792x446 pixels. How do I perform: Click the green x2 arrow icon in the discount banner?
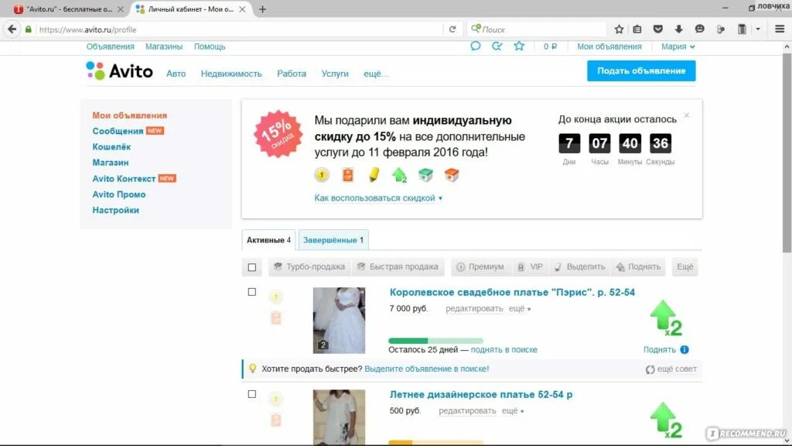coord(400,175)
